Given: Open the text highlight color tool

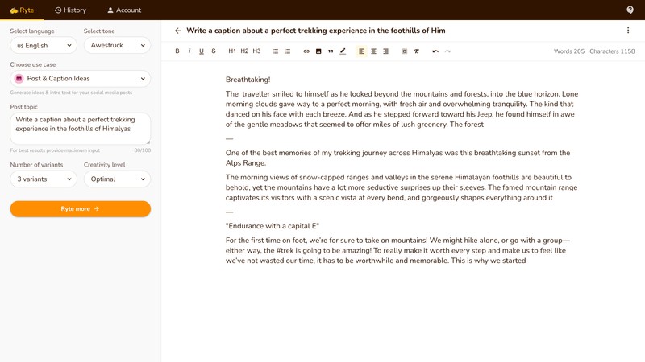Looking at the screenshot, I should click(x=343, y=51).
